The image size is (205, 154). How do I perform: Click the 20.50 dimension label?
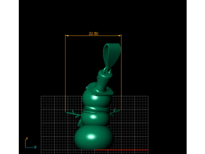(94, 34)
